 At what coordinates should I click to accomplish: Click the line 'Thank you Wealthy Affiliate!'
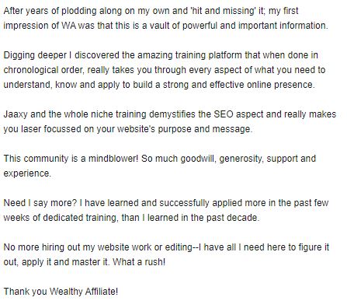[61, 292]
